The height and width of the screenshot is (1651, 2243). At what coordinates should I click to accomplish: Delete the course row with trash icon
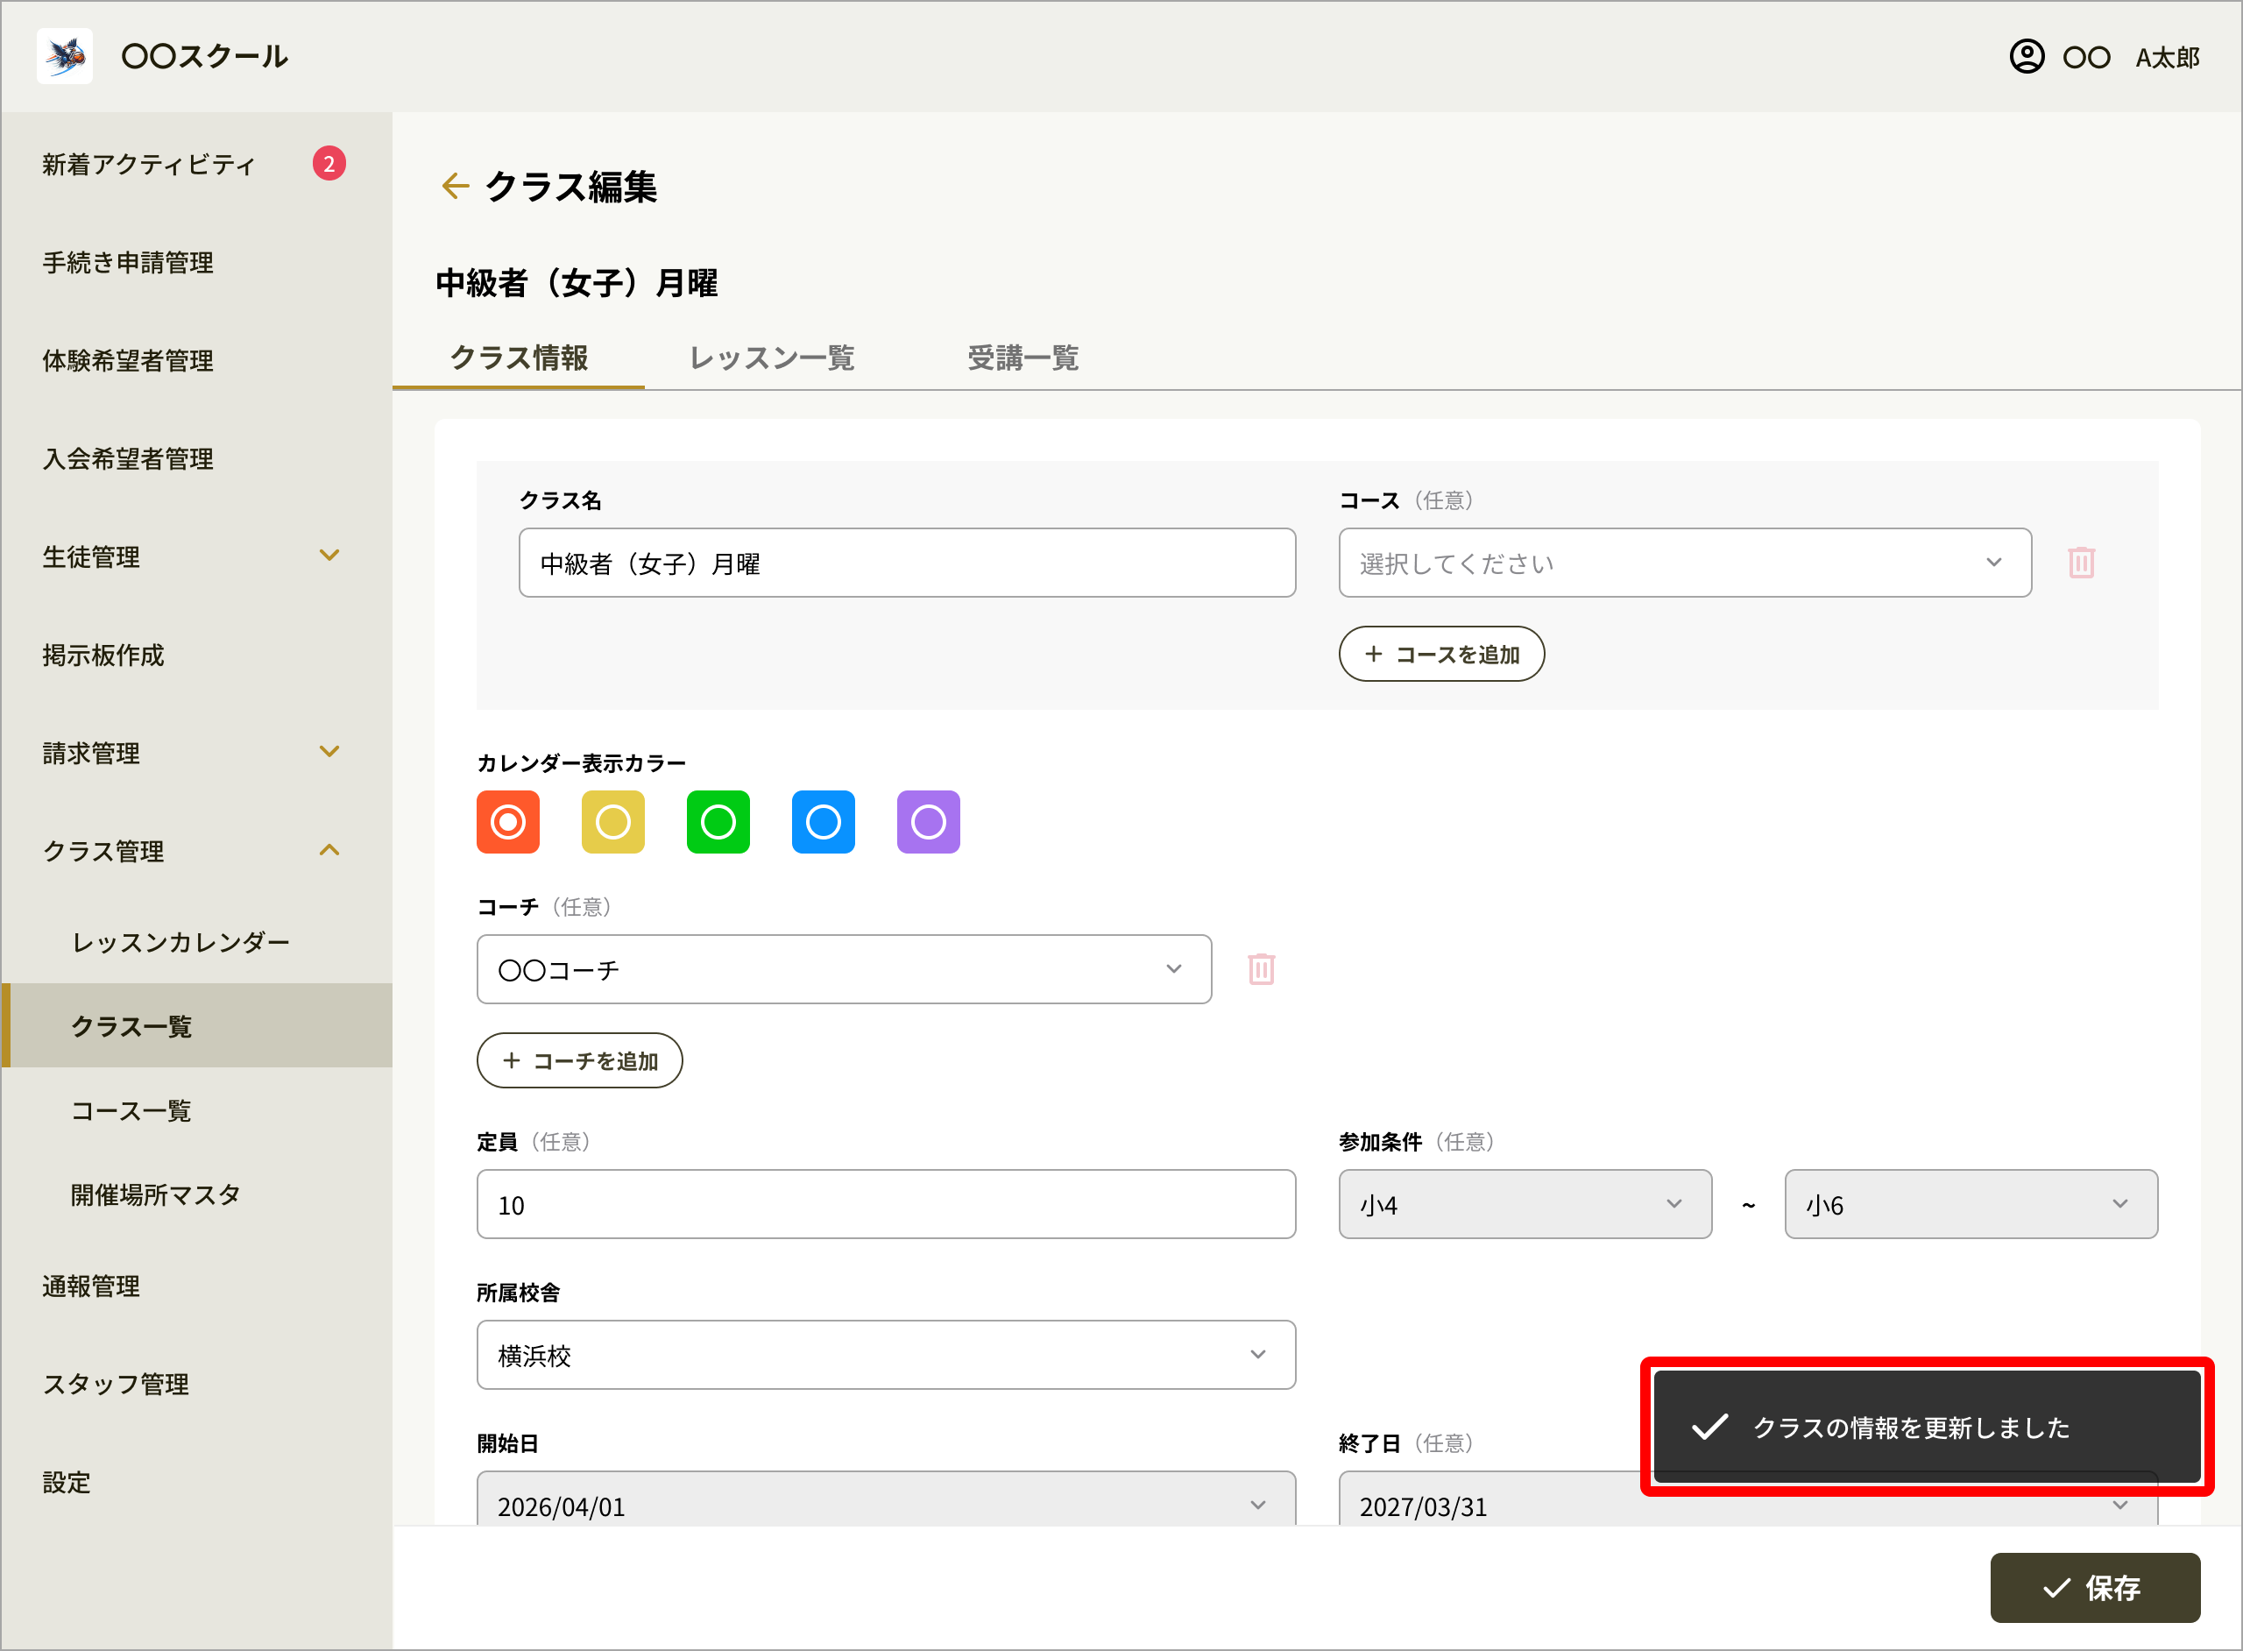2081,563
